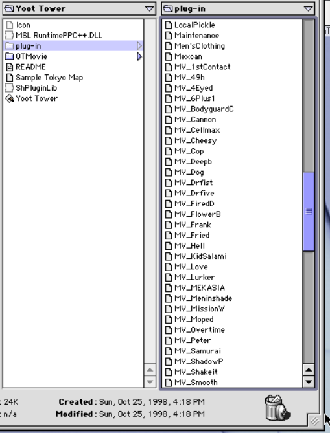Select the MV_Hell file name
330x433 pixels.
[x=190, y=246]
